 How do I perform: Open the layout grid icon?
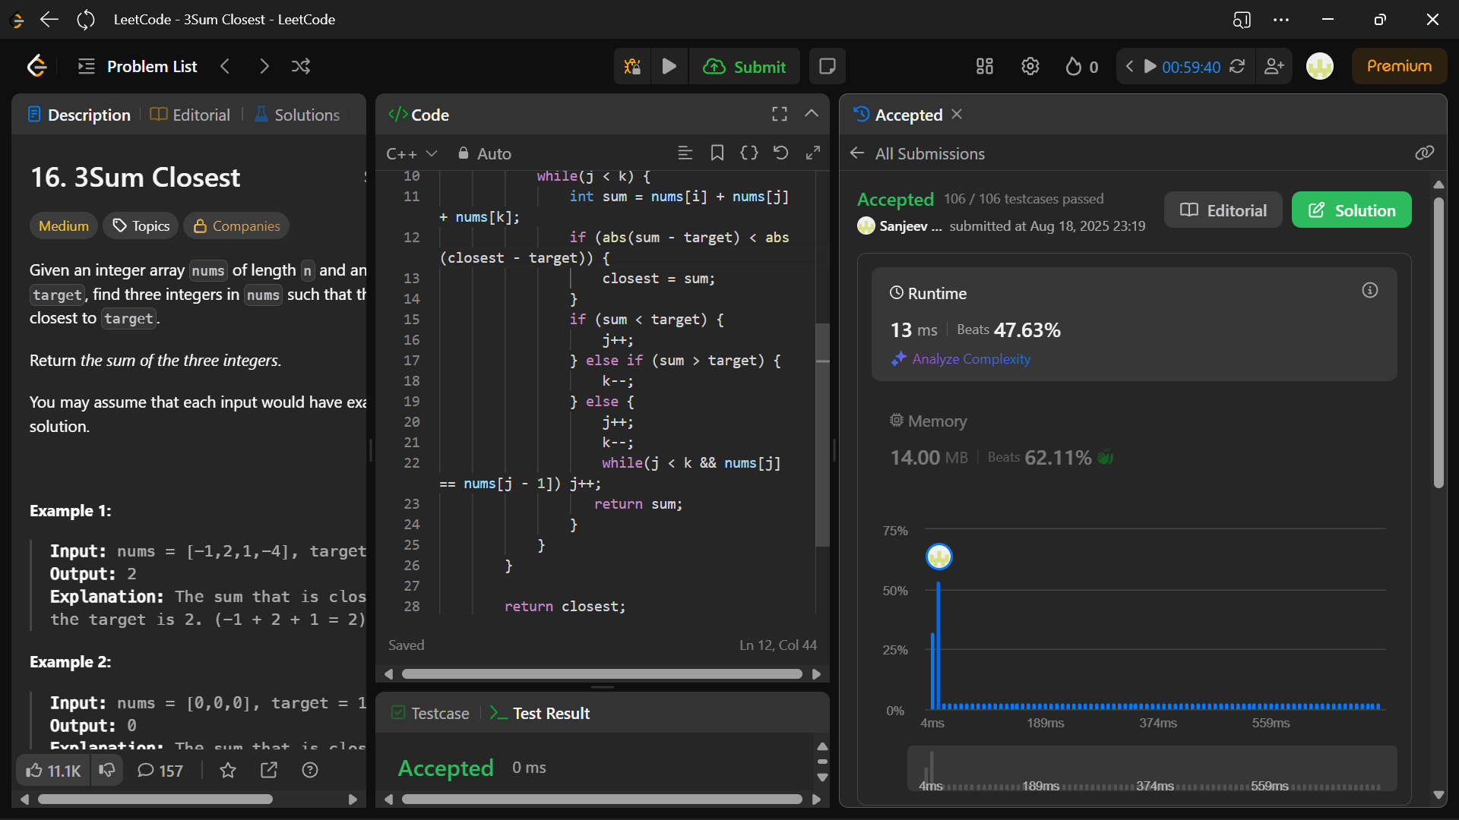984,67
